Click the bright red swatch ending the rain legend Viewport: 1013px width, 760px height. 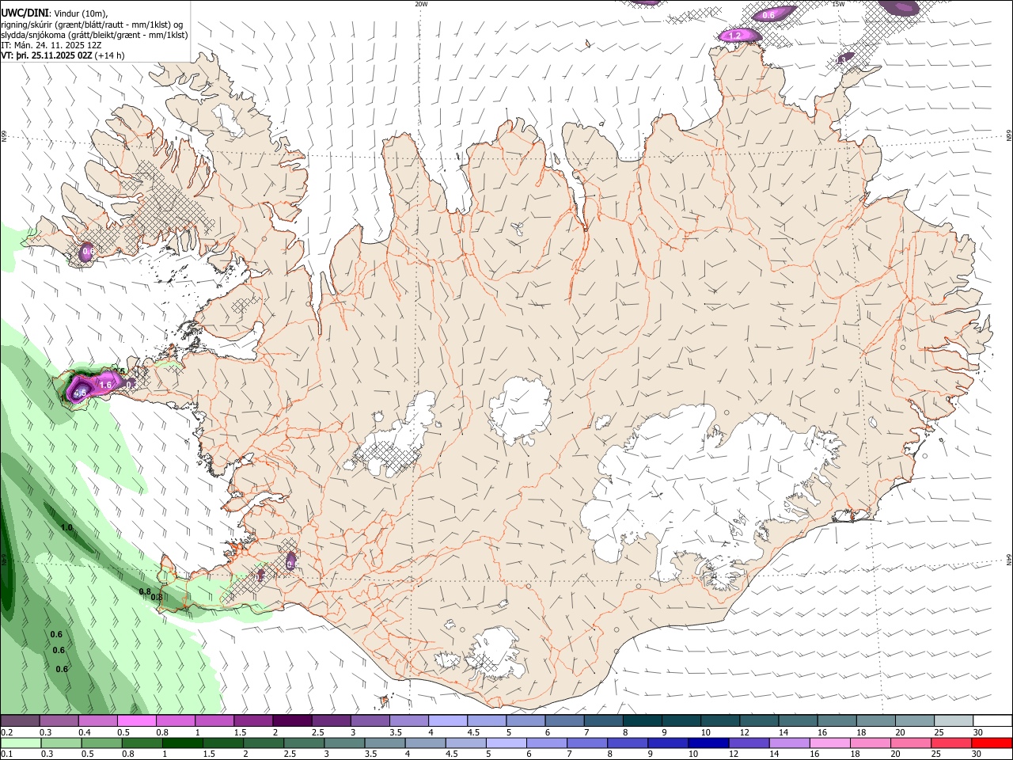coord(992,743)
